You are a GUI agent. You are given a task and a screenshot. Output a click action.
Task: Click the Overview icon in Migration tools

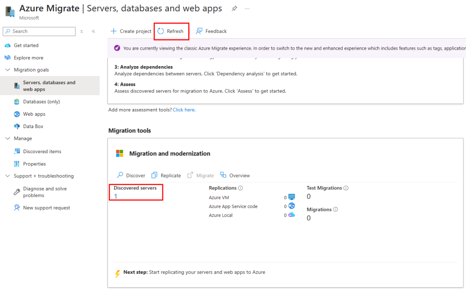(x=223, y=175)
